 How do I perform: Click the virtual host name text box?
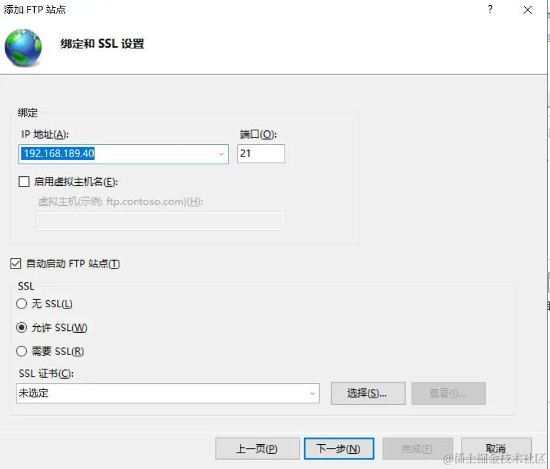click(161, 221)
